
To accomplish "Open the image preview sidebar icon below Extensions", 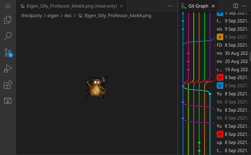I will (8, 101).
